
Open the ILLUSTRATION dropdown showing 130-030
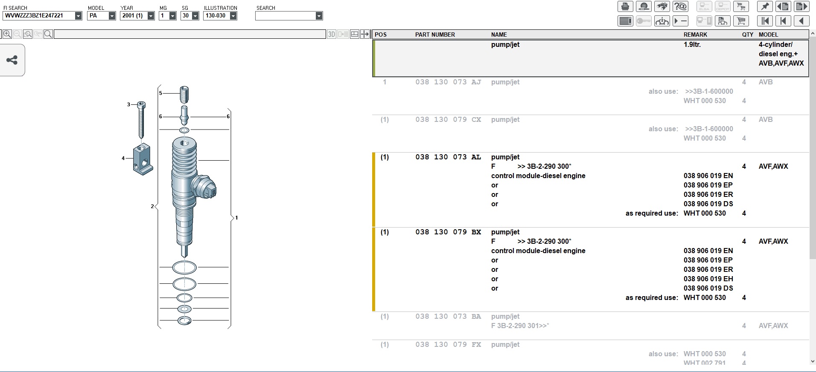click(233, 16)
